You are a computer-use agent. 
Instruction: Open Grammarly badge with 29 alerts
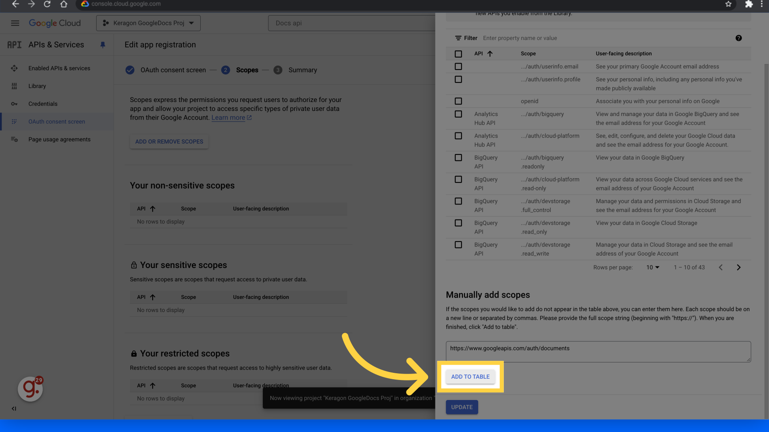pos(30,388)
